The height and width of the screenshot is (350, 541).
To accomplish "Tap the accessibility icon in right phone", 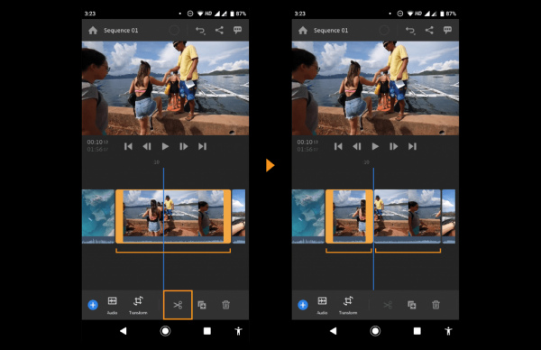I will tap(448, 331).
